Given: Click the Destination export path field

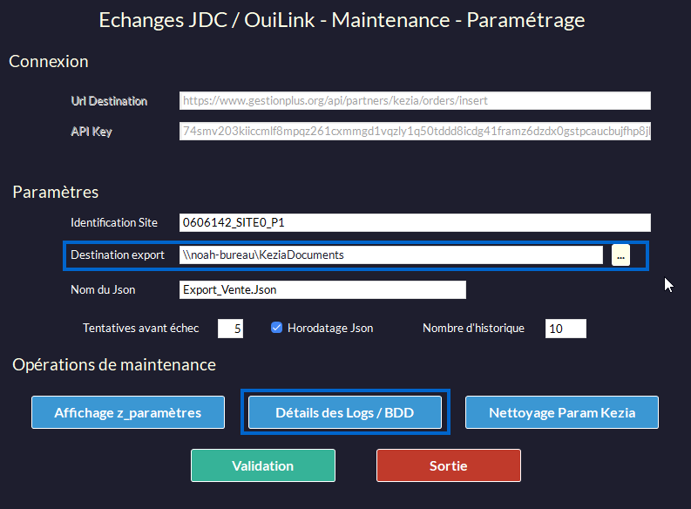Looking at the screenshot, I should (x=390, y=255).
